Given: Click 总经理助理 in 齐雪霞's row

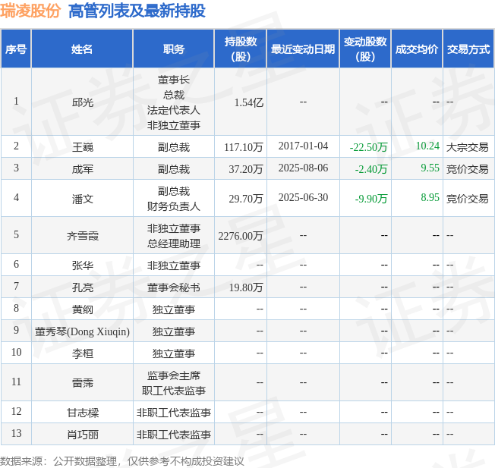Looking at the screenshot, I should tap(174, 243).
